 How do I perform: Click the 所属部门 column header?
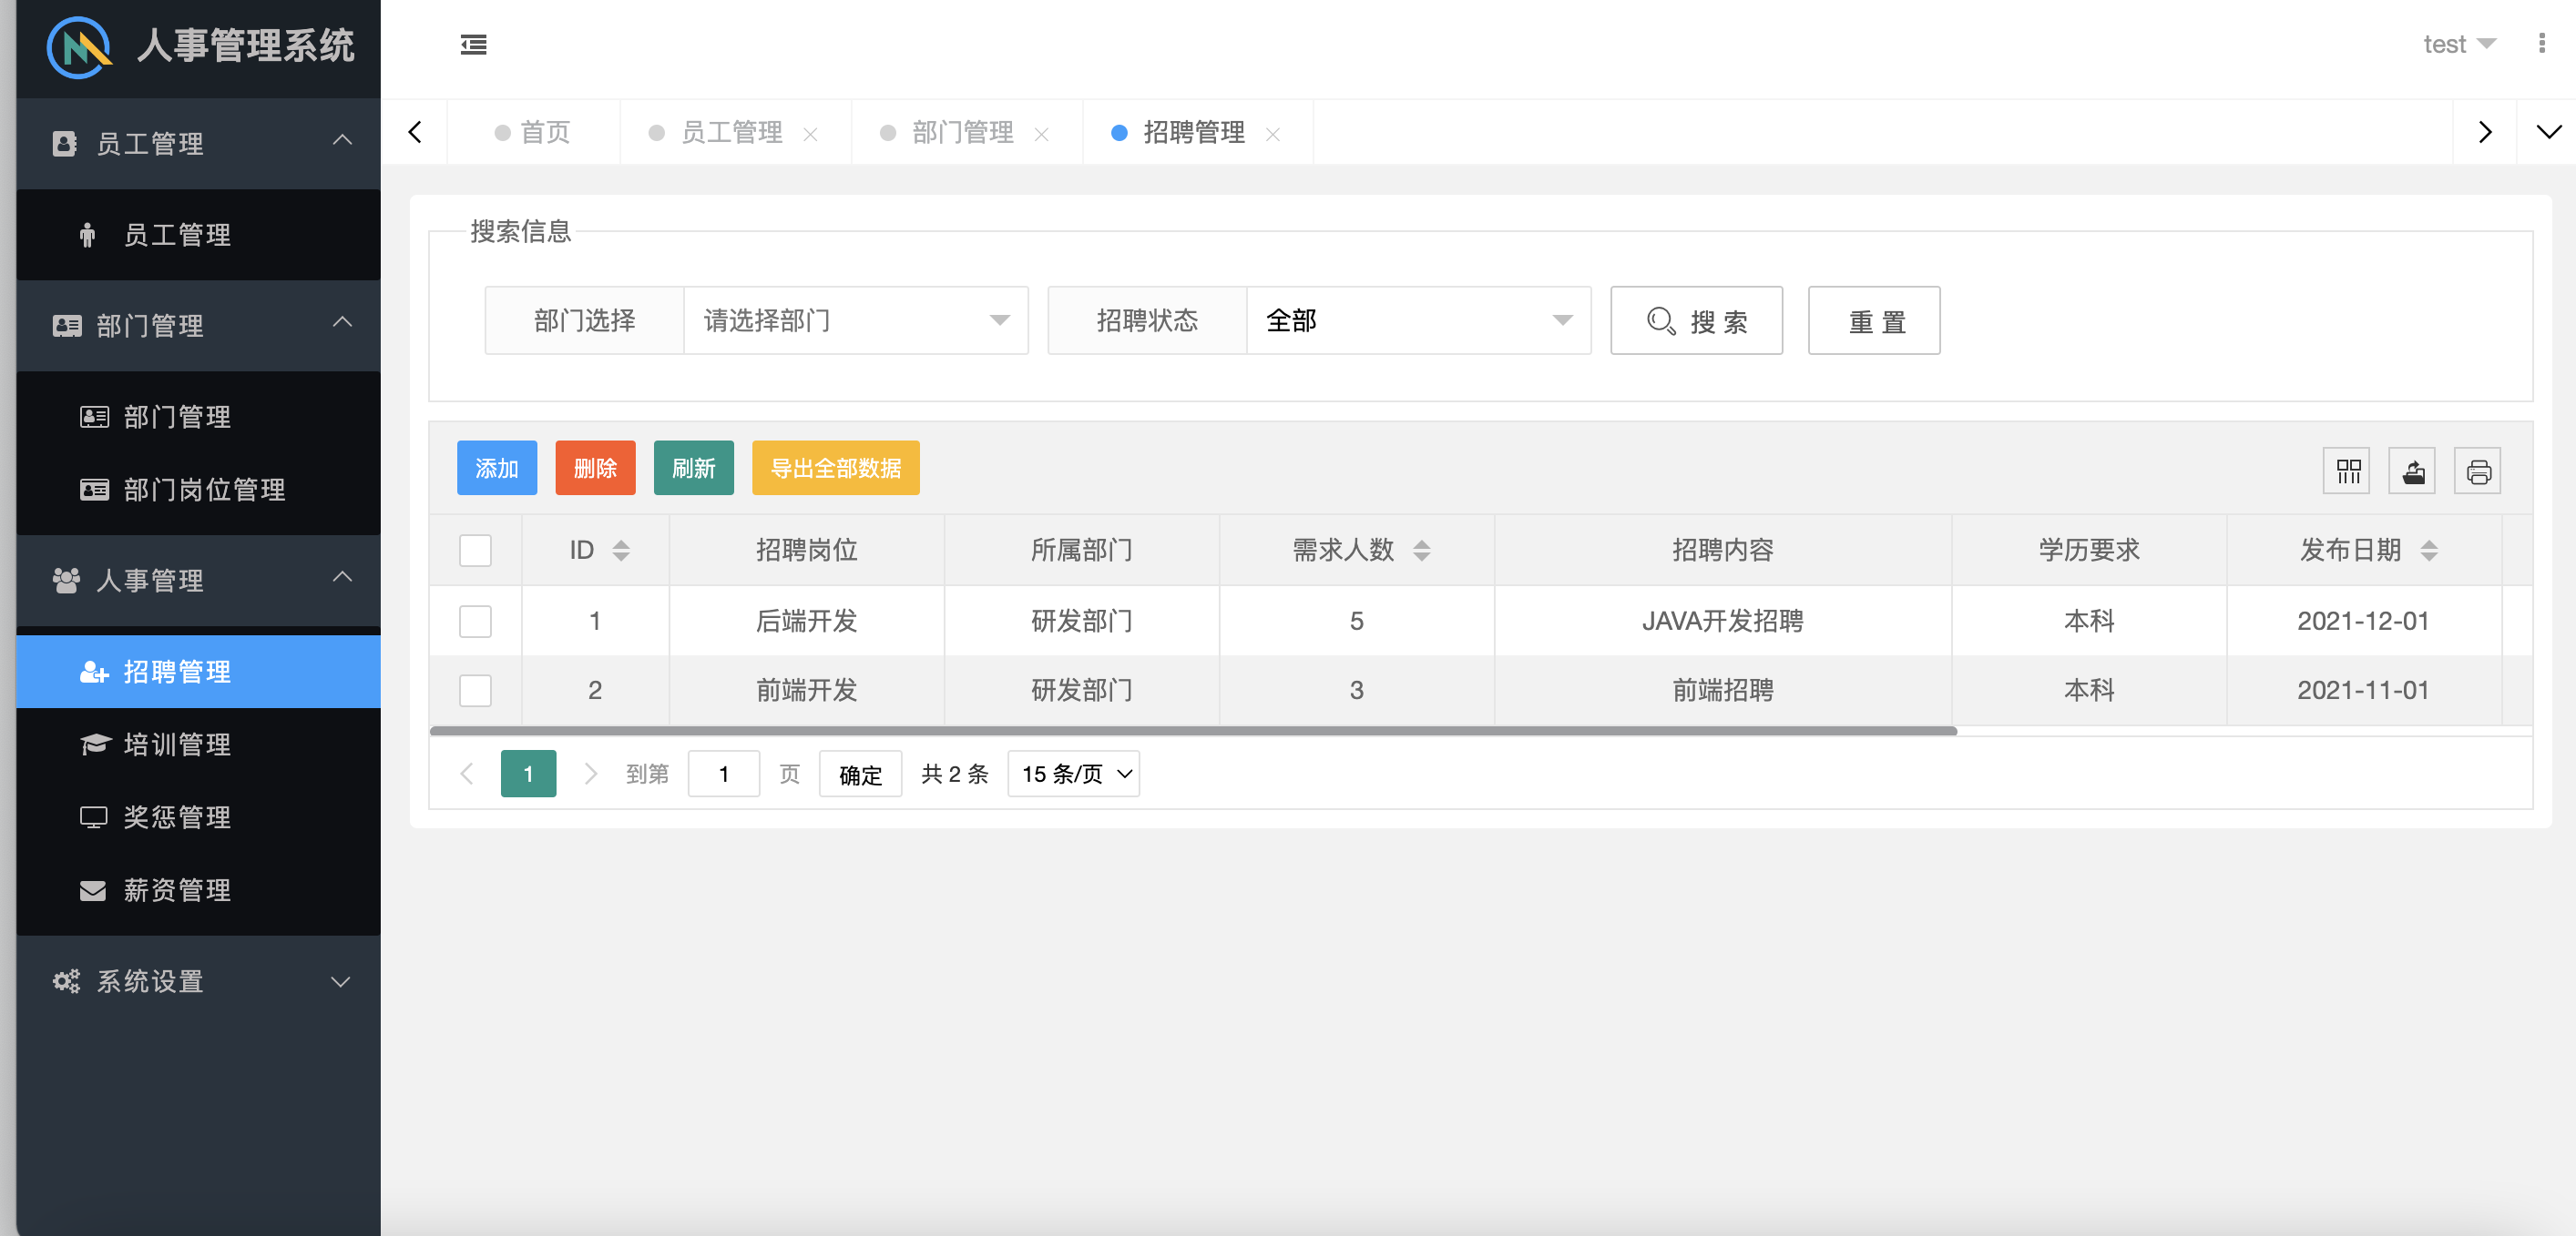(1082, 551)
